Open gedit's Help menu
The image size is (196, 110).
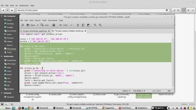[61, 20]
